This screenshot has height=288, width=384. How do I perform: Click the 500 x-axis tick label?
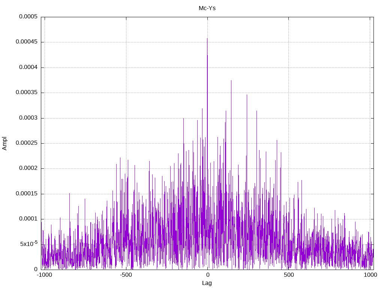point(289,275)
